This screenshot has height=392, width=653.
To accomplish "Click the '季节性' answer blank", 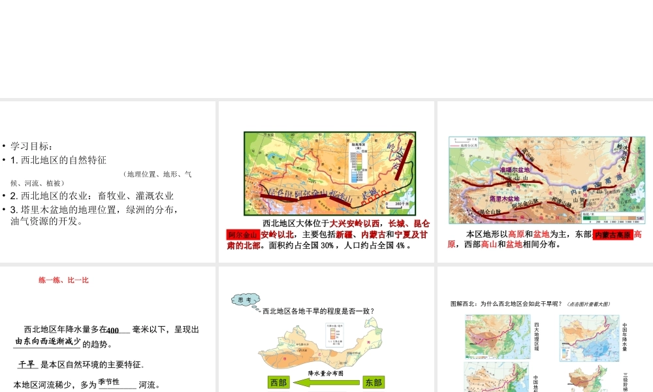I will click(108, 382).
